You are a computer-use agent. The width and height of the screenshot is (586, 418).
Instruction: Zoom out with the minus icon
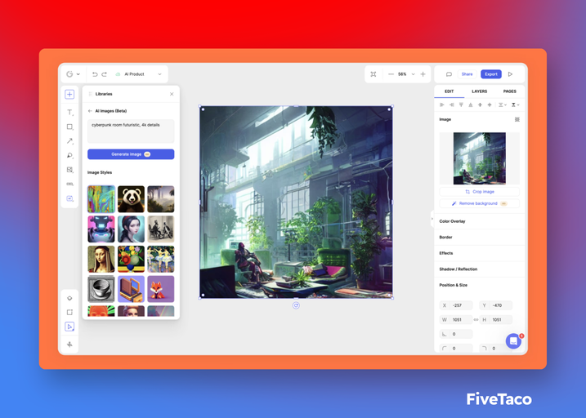(x=391, y=74)
